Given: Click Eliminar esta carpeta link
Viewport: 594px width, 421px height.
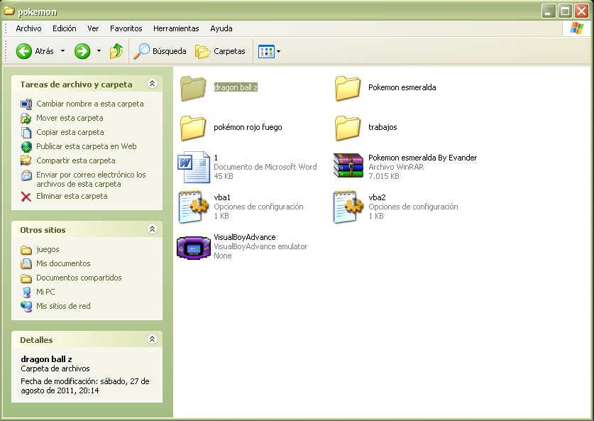Looking at the screenshot, I should (72, 196).
